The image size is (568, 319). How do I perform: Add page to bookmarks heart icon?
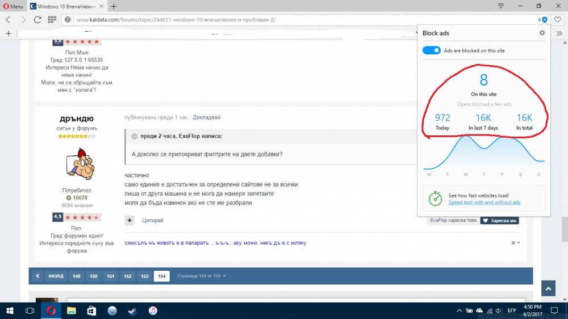[558, 19]
